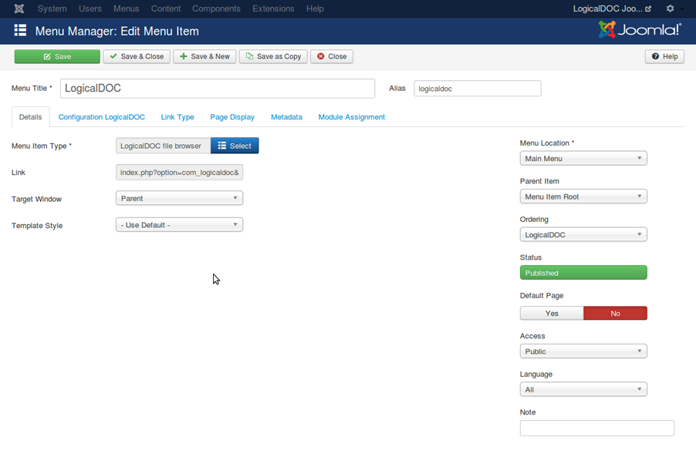
Task: Click the green Save button
Action: 57,56
